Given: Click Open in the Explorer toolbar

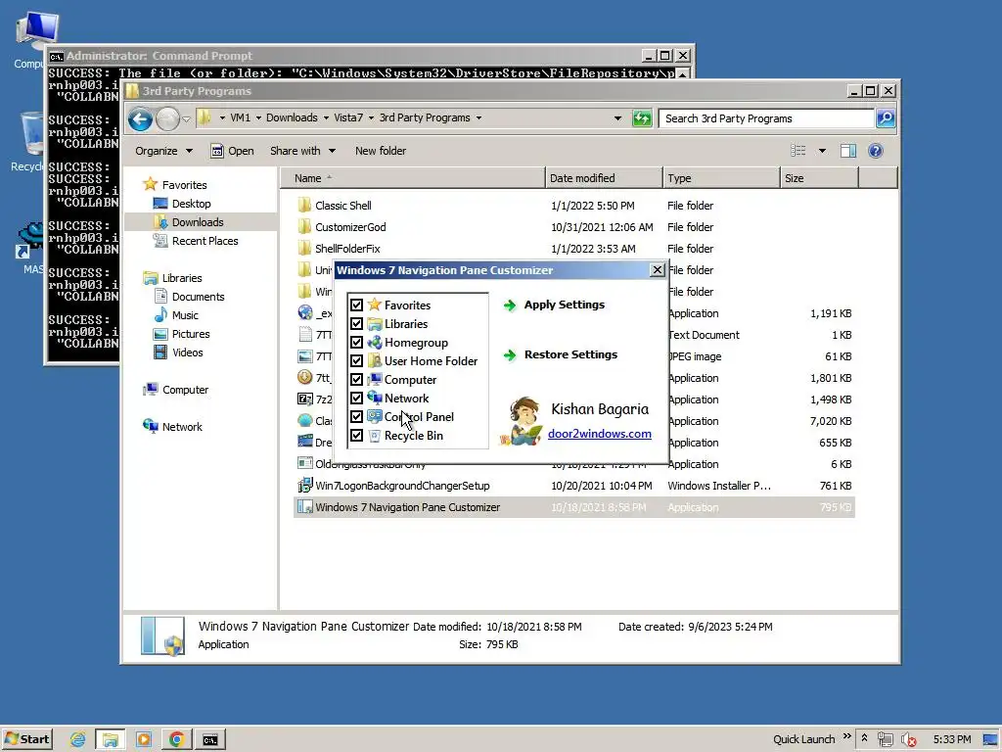Looking at the screenshot, I should tap(233, 151).
